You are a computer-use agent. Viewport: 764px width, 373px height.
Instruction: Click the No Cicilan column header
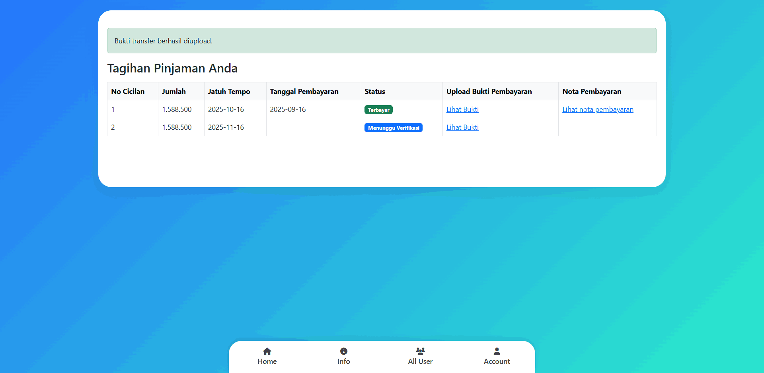tap(128, 92)
